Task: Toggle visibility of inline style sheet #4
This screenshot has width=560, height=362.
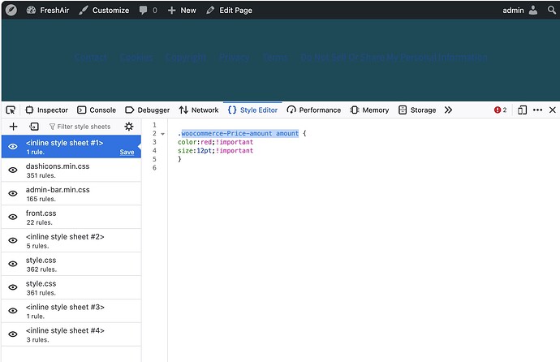Action: pos(13,334)
